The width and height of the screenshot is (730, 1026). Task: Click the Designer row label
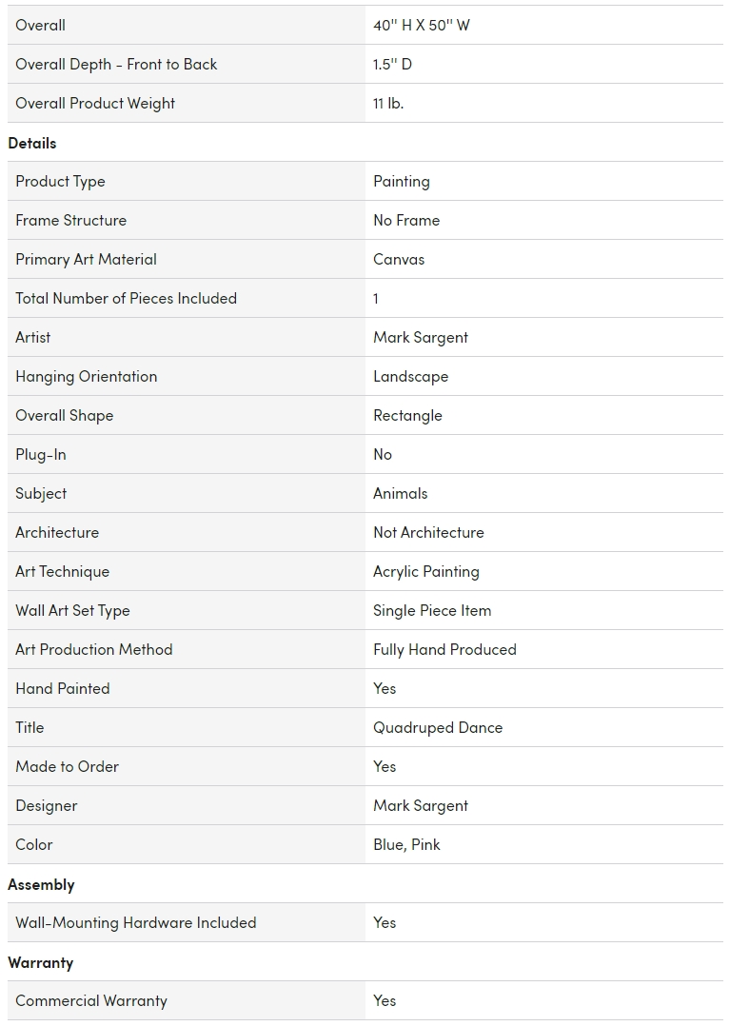47,805
